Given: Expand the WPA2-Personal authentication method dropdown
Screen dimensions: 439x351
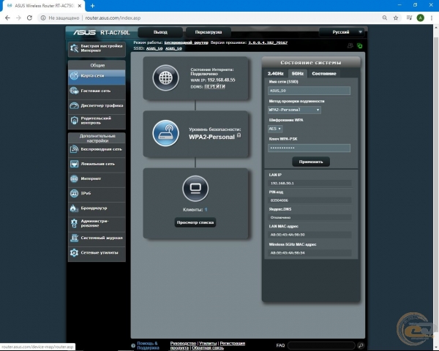Looking at the screenshot, I should click(294, 110).
